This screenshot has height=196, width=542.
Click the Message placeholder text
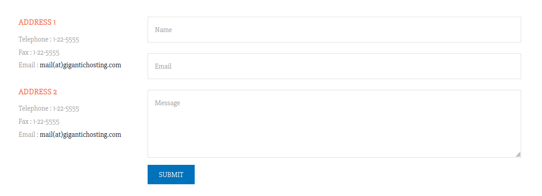click(x=168, y=103)
